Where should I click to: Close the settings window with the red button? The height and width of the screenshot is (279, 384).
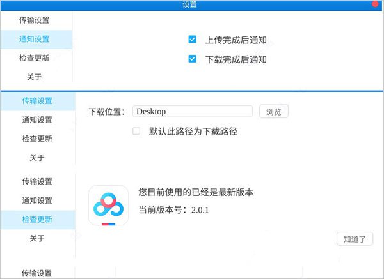tap(375, 4)
